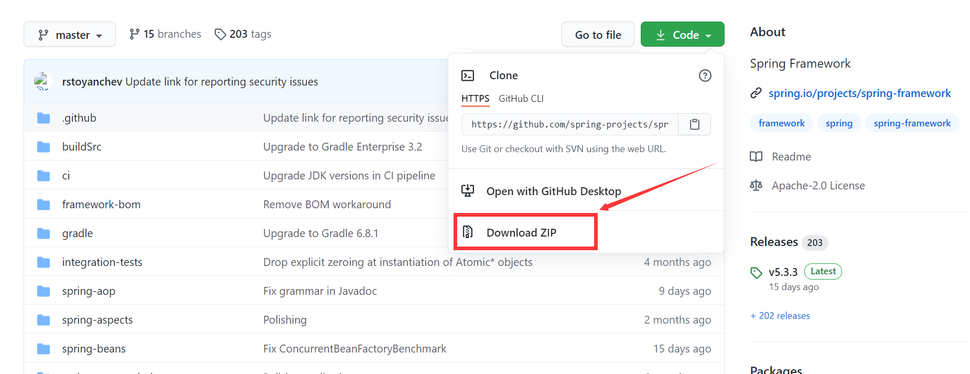The width and height of the screenshot is (970, 374).
Task: Open the 15 branches link
Action: (x=165, y=34)
